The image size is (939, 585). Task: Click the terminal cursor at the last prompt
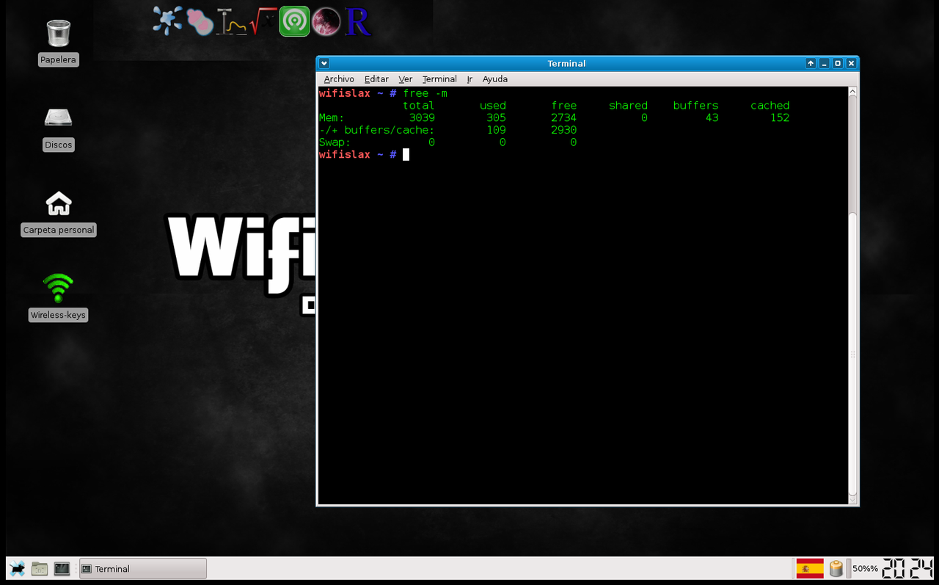406,154
